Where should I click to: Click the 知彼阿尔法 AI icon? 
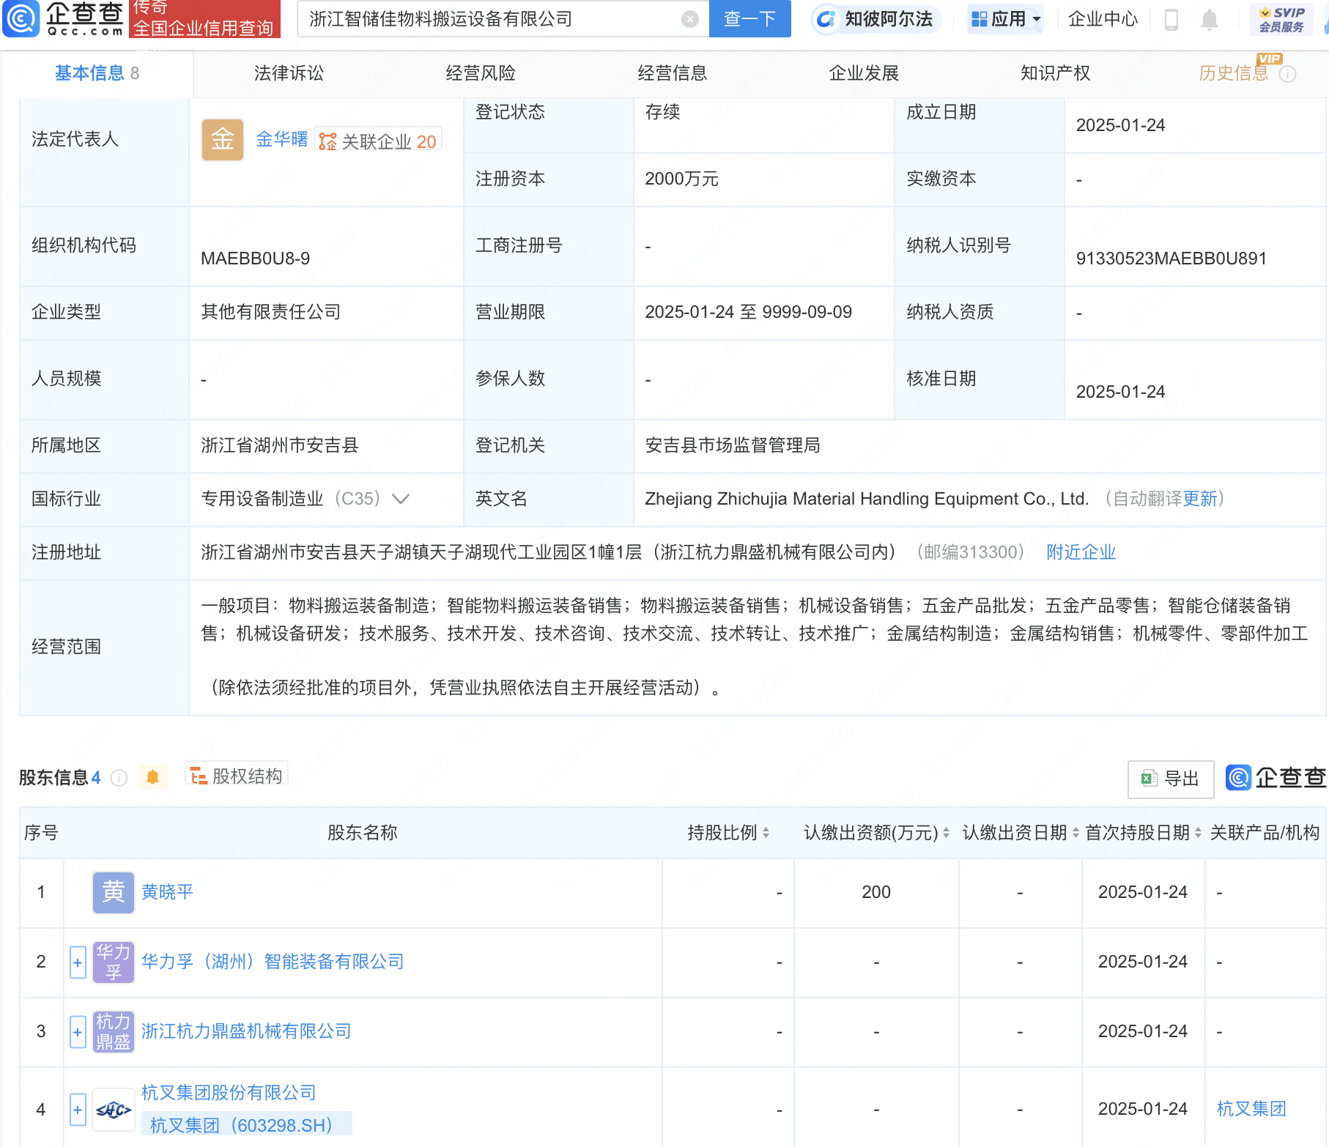[x=825, y=19]
